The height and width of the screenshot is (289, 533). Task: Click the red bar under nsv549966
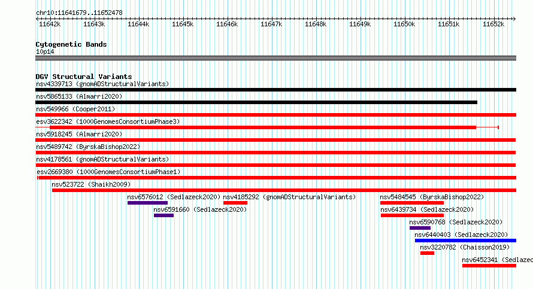tap(275, 115)
